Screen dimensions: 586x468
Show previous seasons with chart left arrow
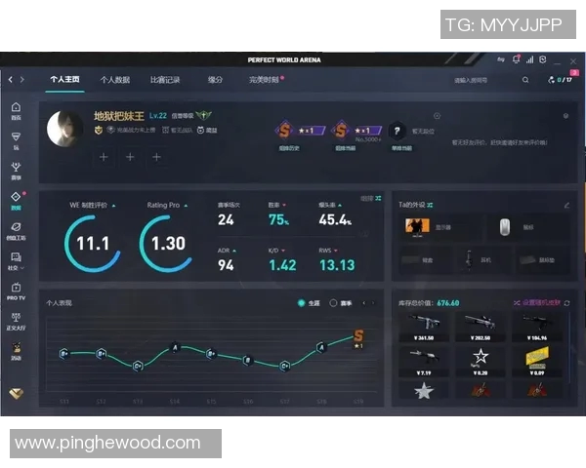(364, 303)
